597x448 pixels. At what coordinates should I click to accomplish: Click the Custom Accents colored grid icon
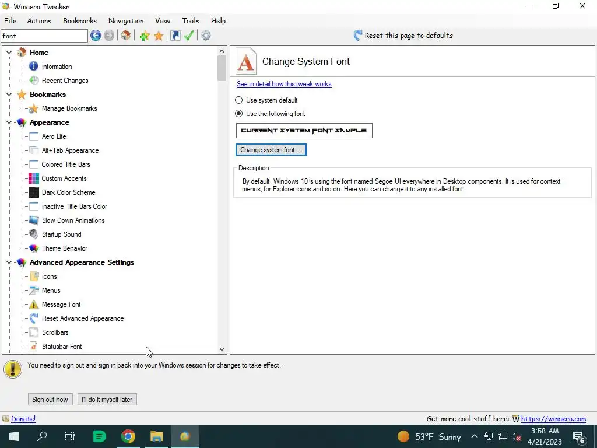pos(33,178)
